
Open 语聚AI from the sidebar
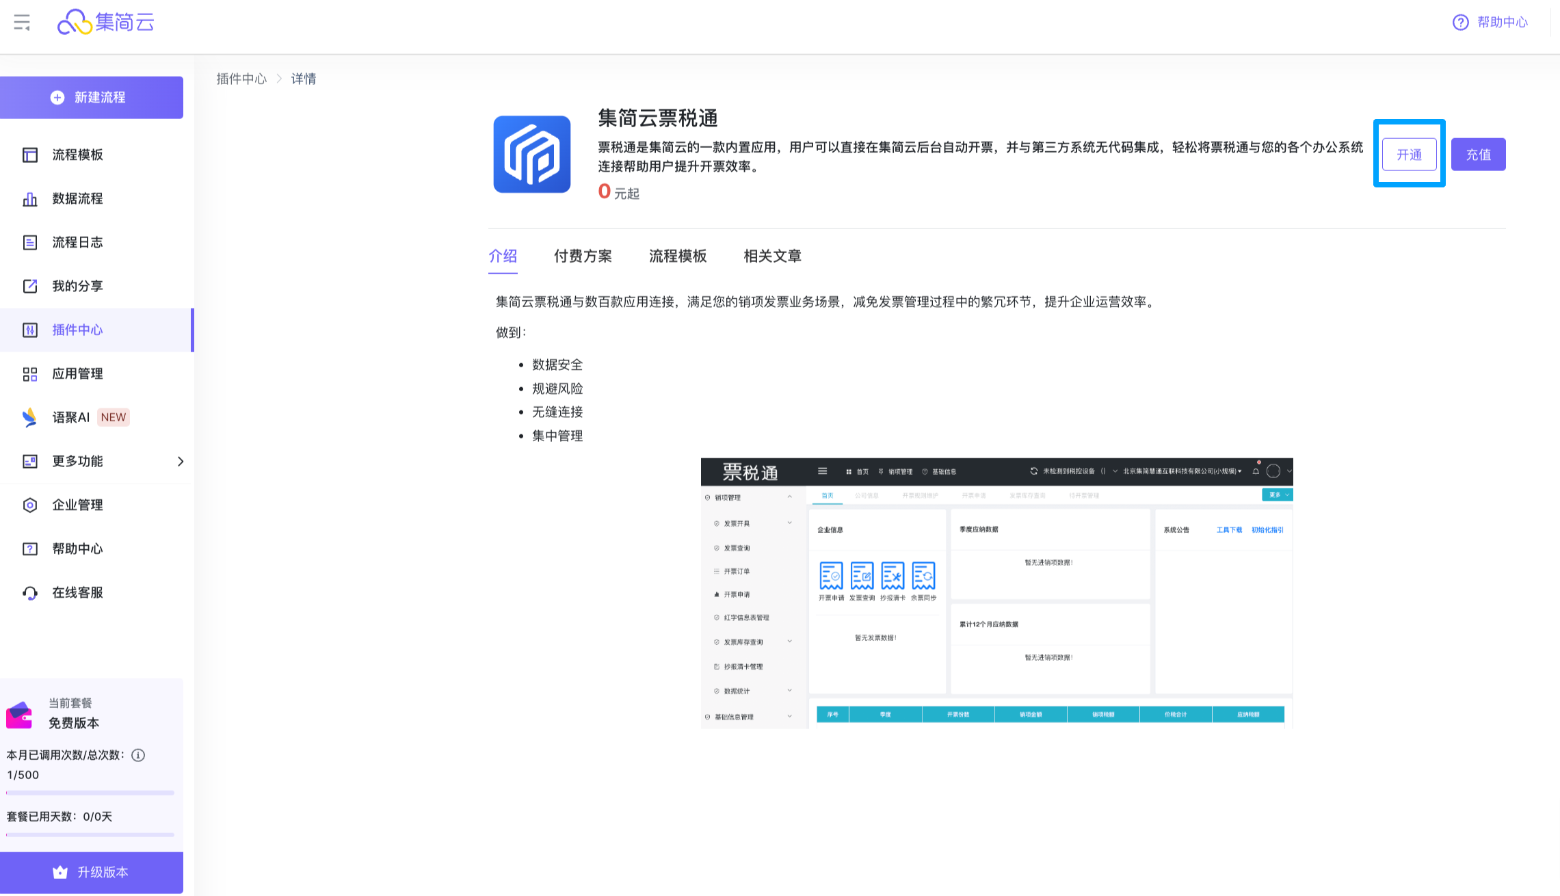click(x=70, y=417)
